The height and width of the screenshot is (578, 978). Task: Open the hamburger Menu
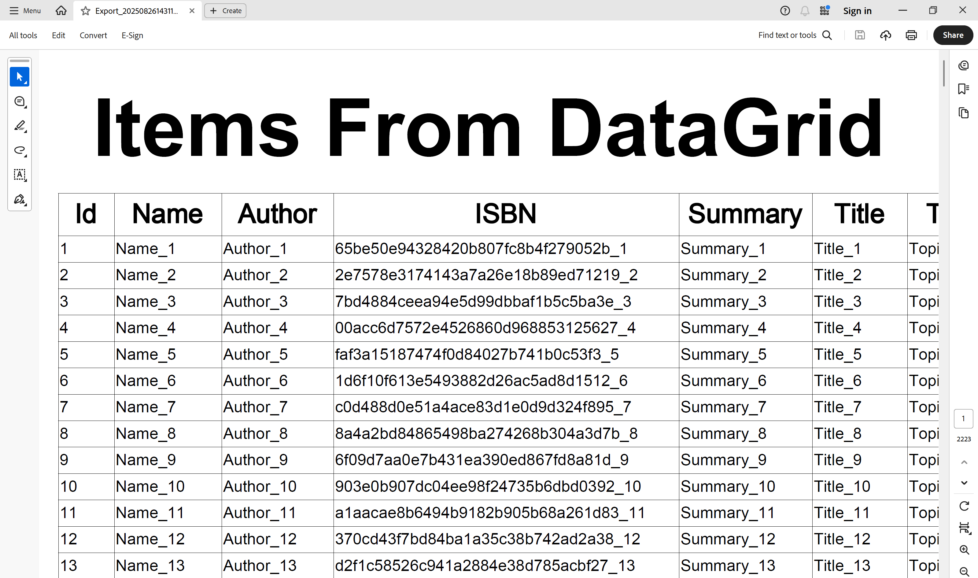[x=25, y=10]
